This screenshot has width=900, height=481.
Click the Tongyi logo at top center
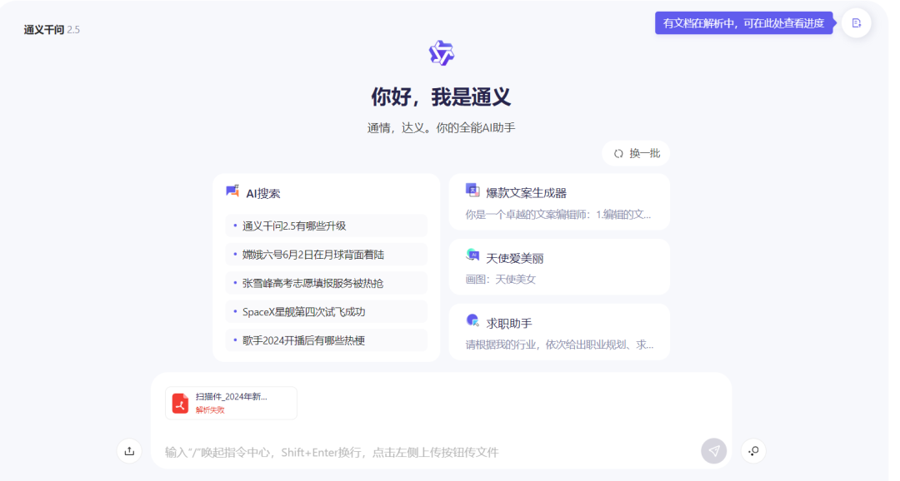click(x=442, y=52)
